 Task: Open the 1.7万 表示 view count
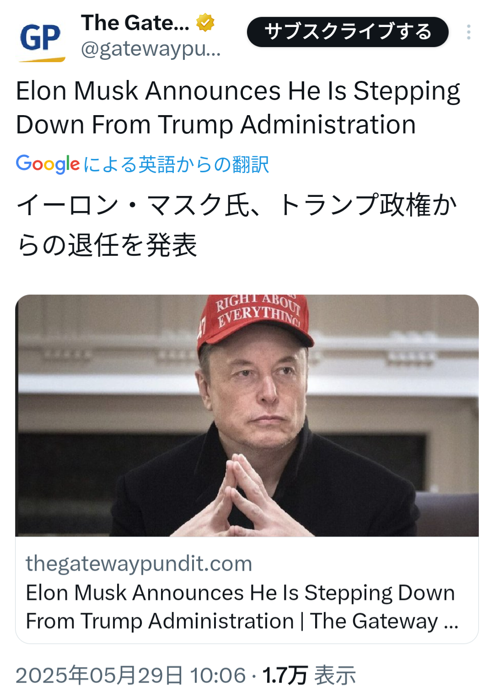(309, 675)
